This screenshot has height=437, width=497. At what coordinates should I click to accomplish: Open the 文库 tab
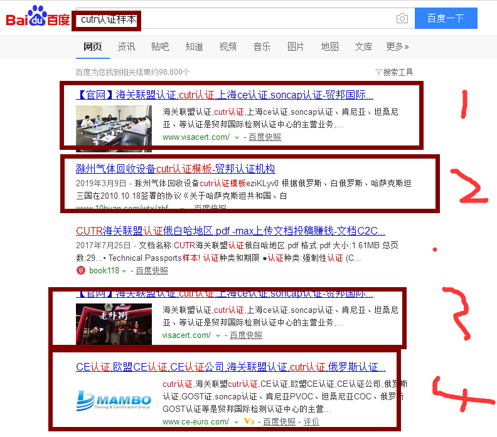pos(363,47)
